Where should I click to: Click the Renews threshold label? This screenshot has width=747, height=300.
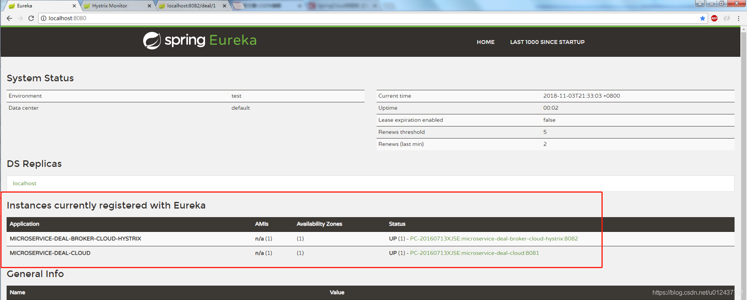click(402, 132)
